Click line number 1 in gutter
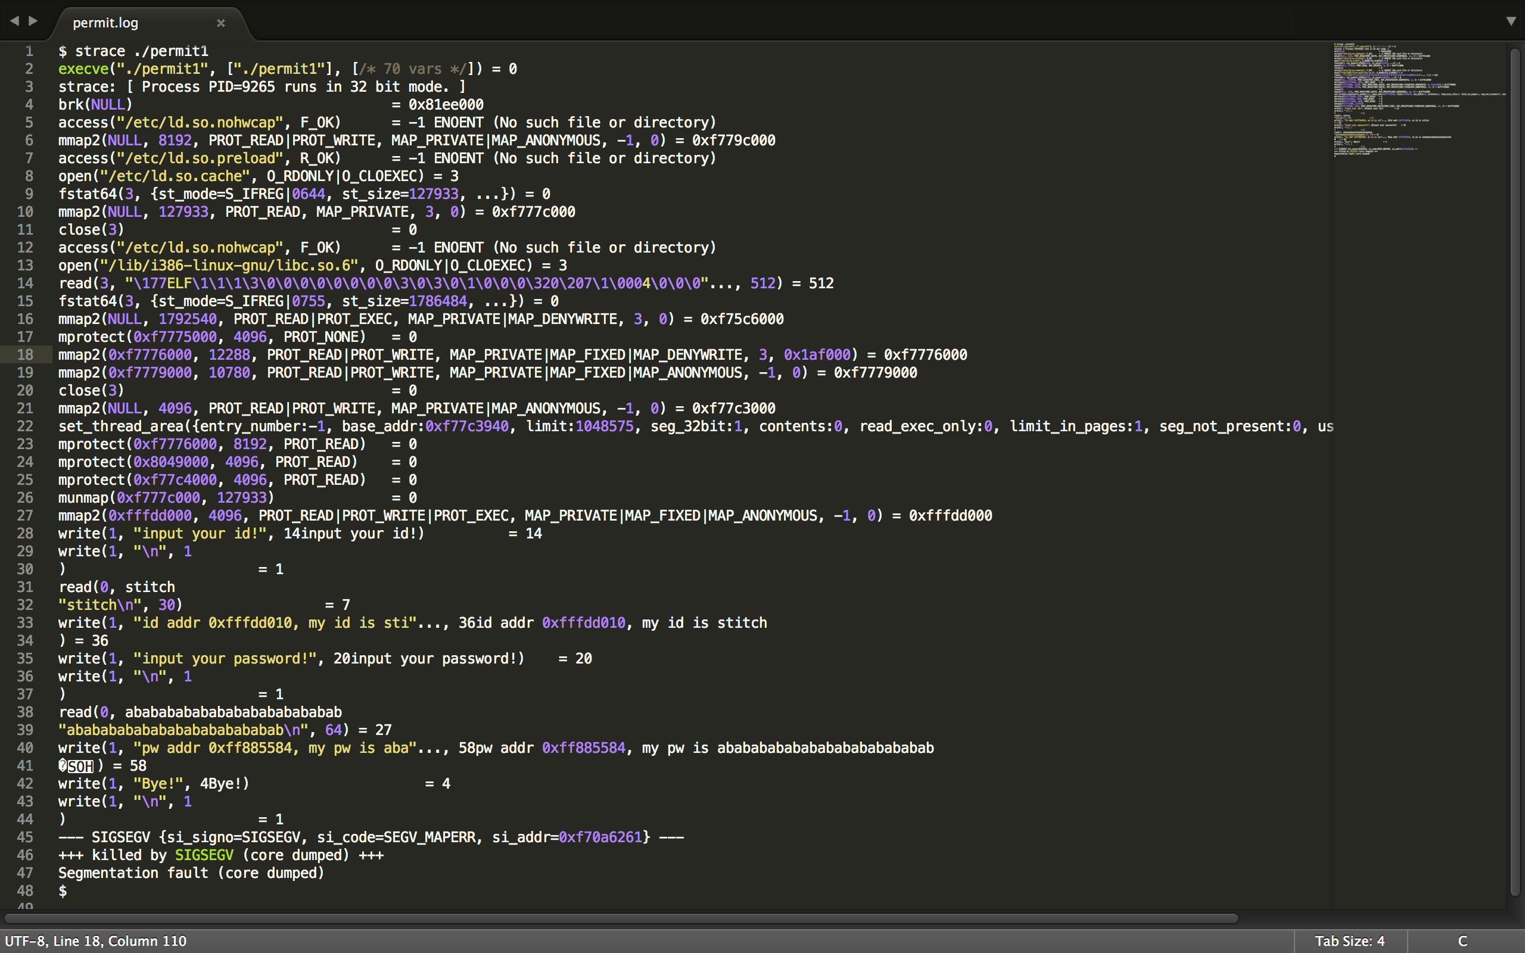Image resolution: width=1525 pixels, height=953 pixels. [29, 51]
